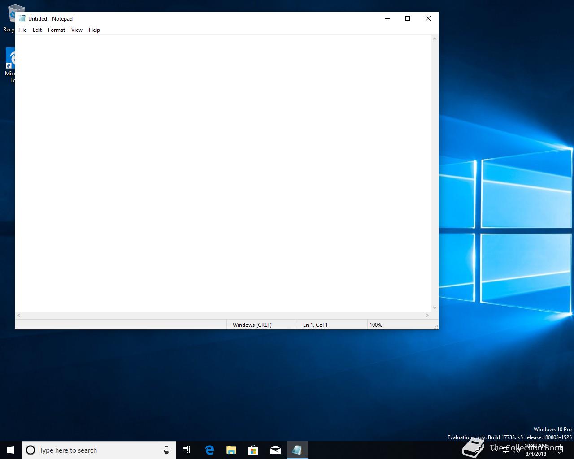Click the Type here to search box
574x459 pixels.
[99, 450]
